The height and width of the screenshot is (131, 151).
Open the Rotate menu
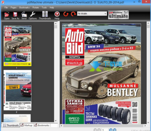pyautogui.click(x=36, y=8)
